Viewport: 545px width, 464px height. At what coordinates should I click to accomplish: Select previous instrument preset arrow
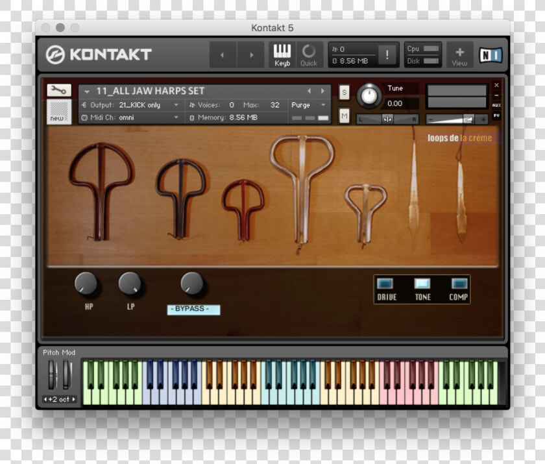309,91
